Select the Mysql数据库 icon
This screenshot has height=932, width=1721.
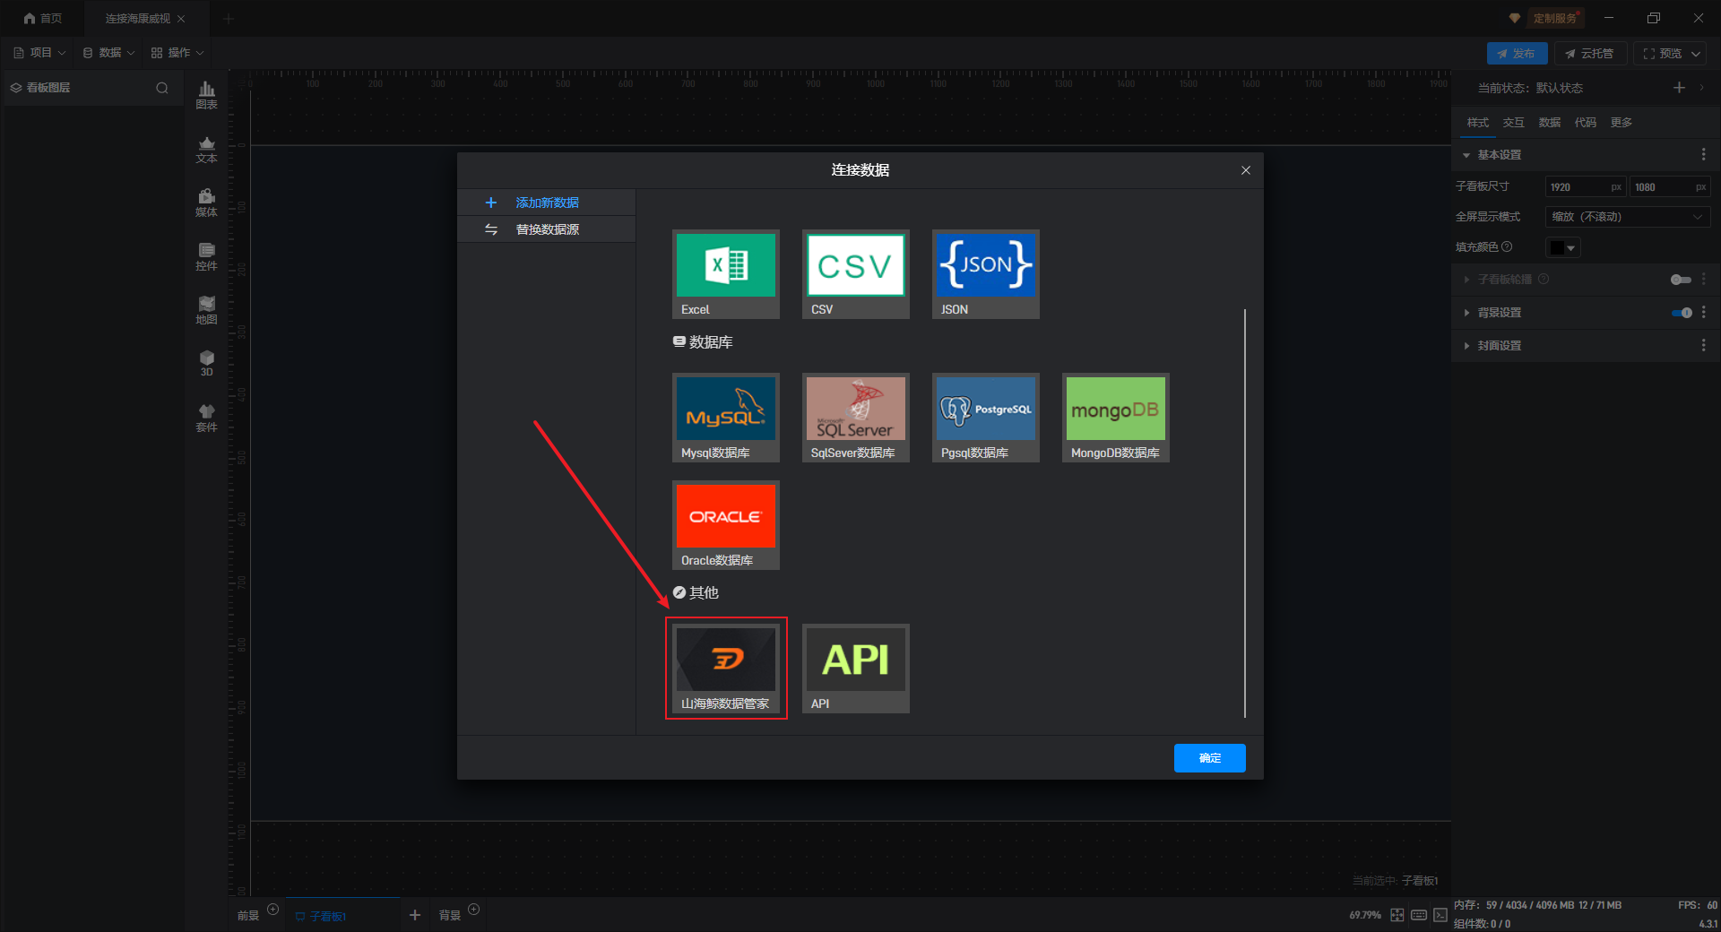coord(725,417)
